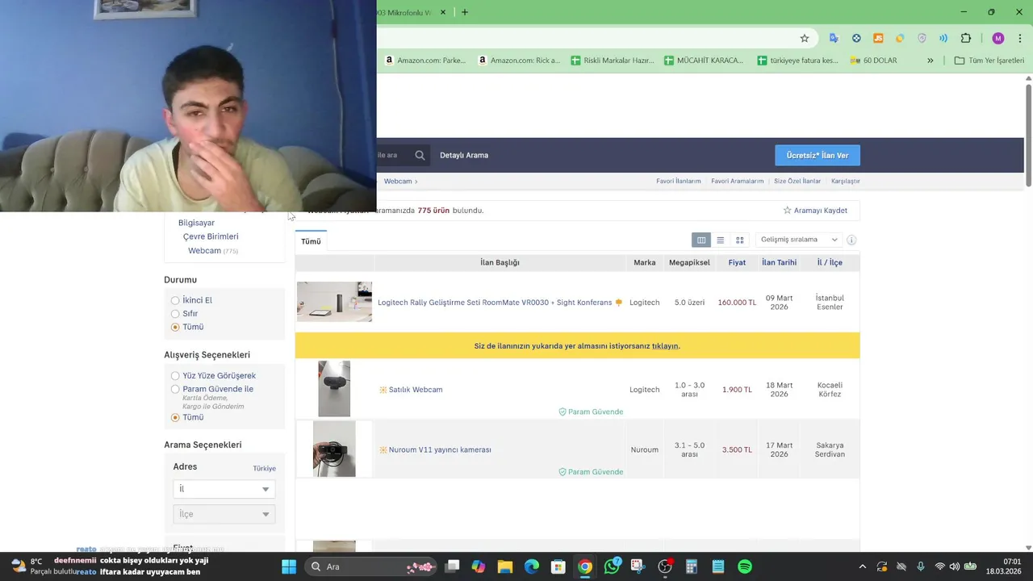Click tıklayın in the yellow banner
Screen dimensions: 1033x581
pyautogui.click(x=665, y=346)
